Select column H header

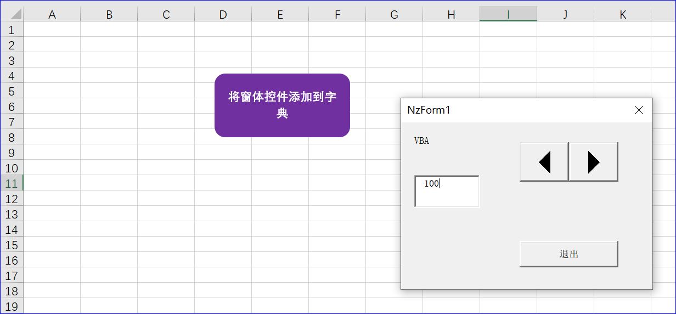click(x=452, y=14)
